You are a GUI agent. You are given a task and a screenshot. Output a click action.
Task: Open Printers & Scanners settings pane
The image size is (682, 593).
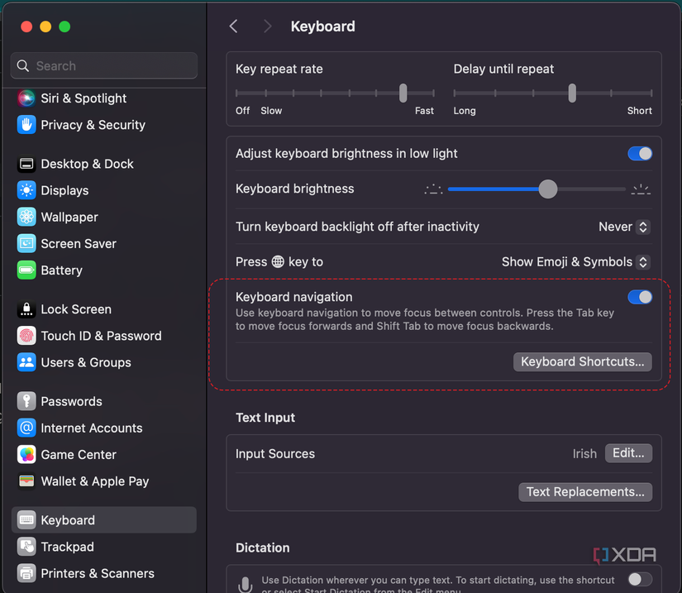(97, 573)
